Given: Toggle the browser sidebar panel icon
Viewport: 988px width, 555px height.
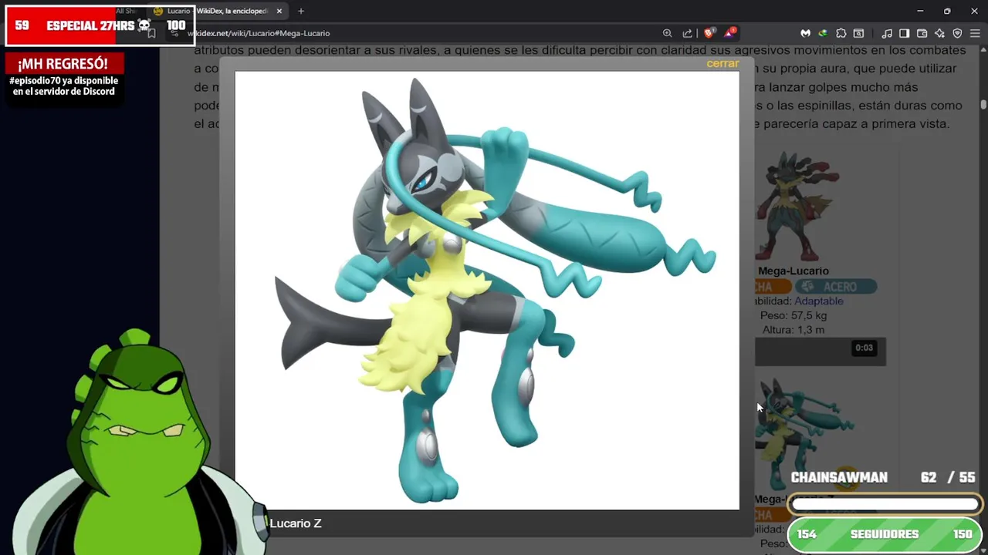Looking at the screenshot, I should (x=904, y=33).
